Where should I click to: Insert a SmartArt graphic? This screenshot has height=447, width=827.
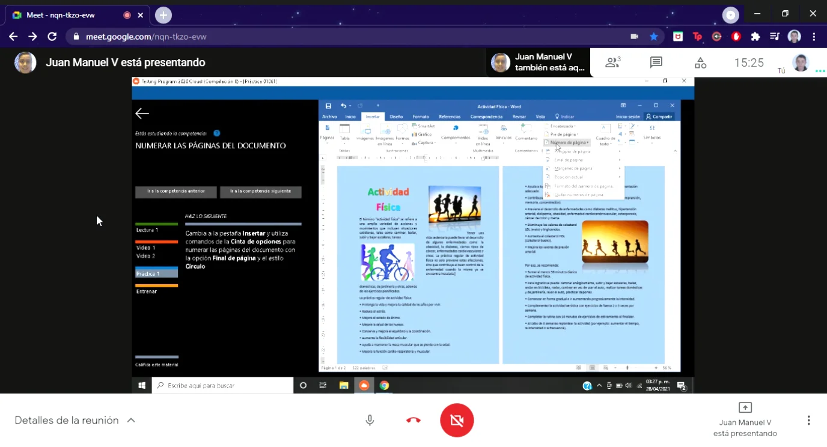coord(424,126)
